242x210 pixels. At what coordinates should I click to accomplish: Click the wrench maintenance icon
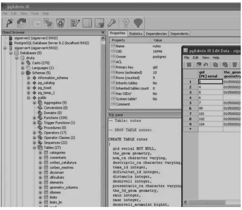click(x=112, y=23)
